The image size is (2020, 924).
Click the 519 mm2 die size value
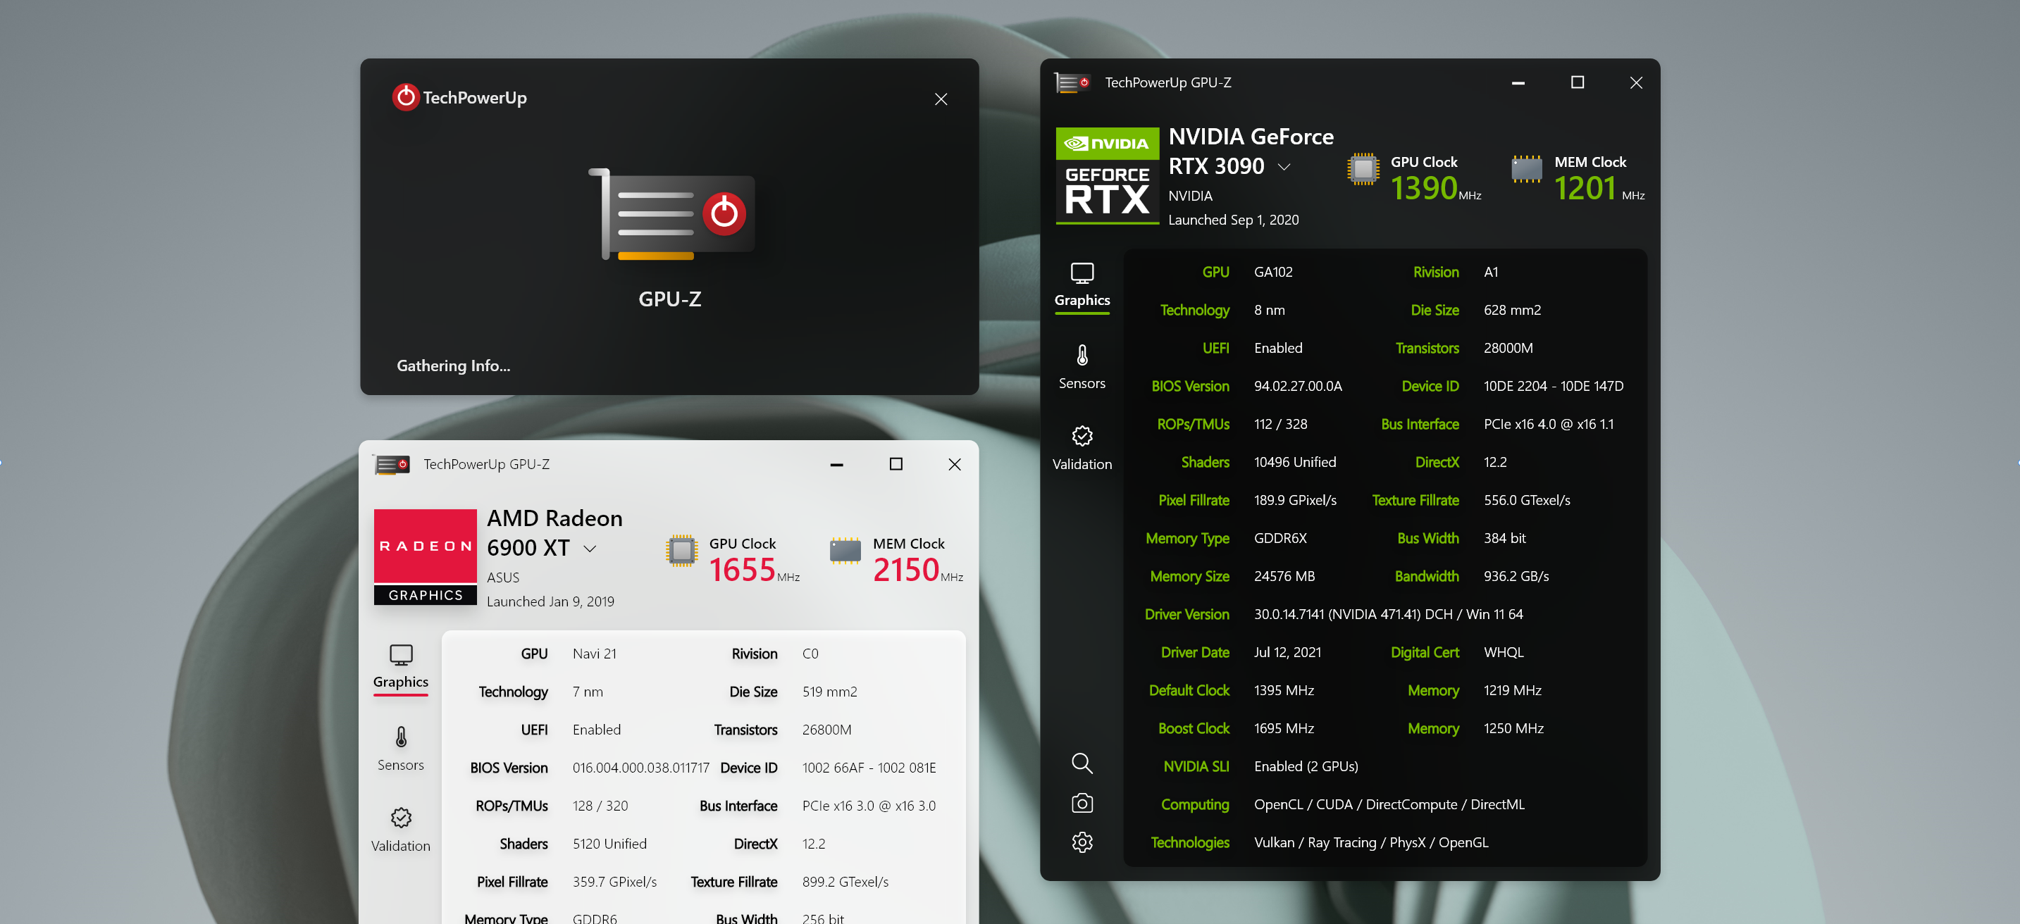click(x=829, y=691)
